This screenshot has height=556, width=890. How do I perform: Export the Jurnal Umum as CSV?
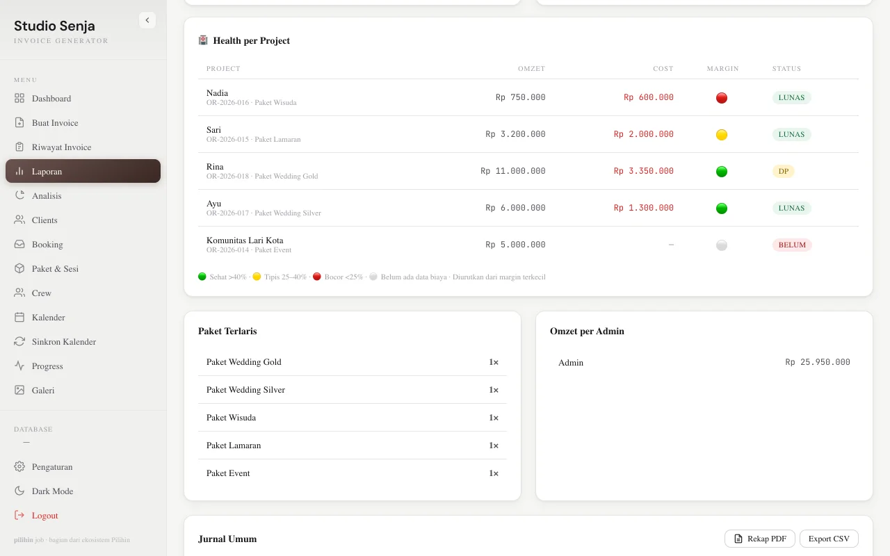[829, 539]
